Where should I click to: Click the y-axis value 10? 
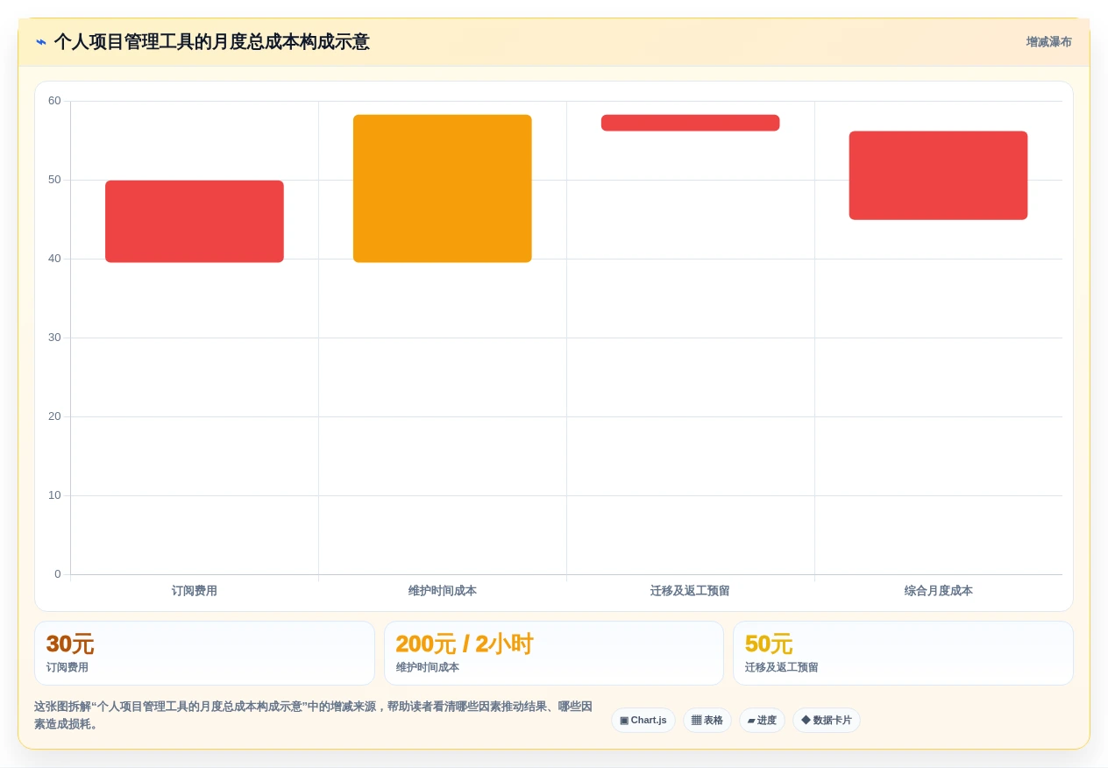(54, 495)
